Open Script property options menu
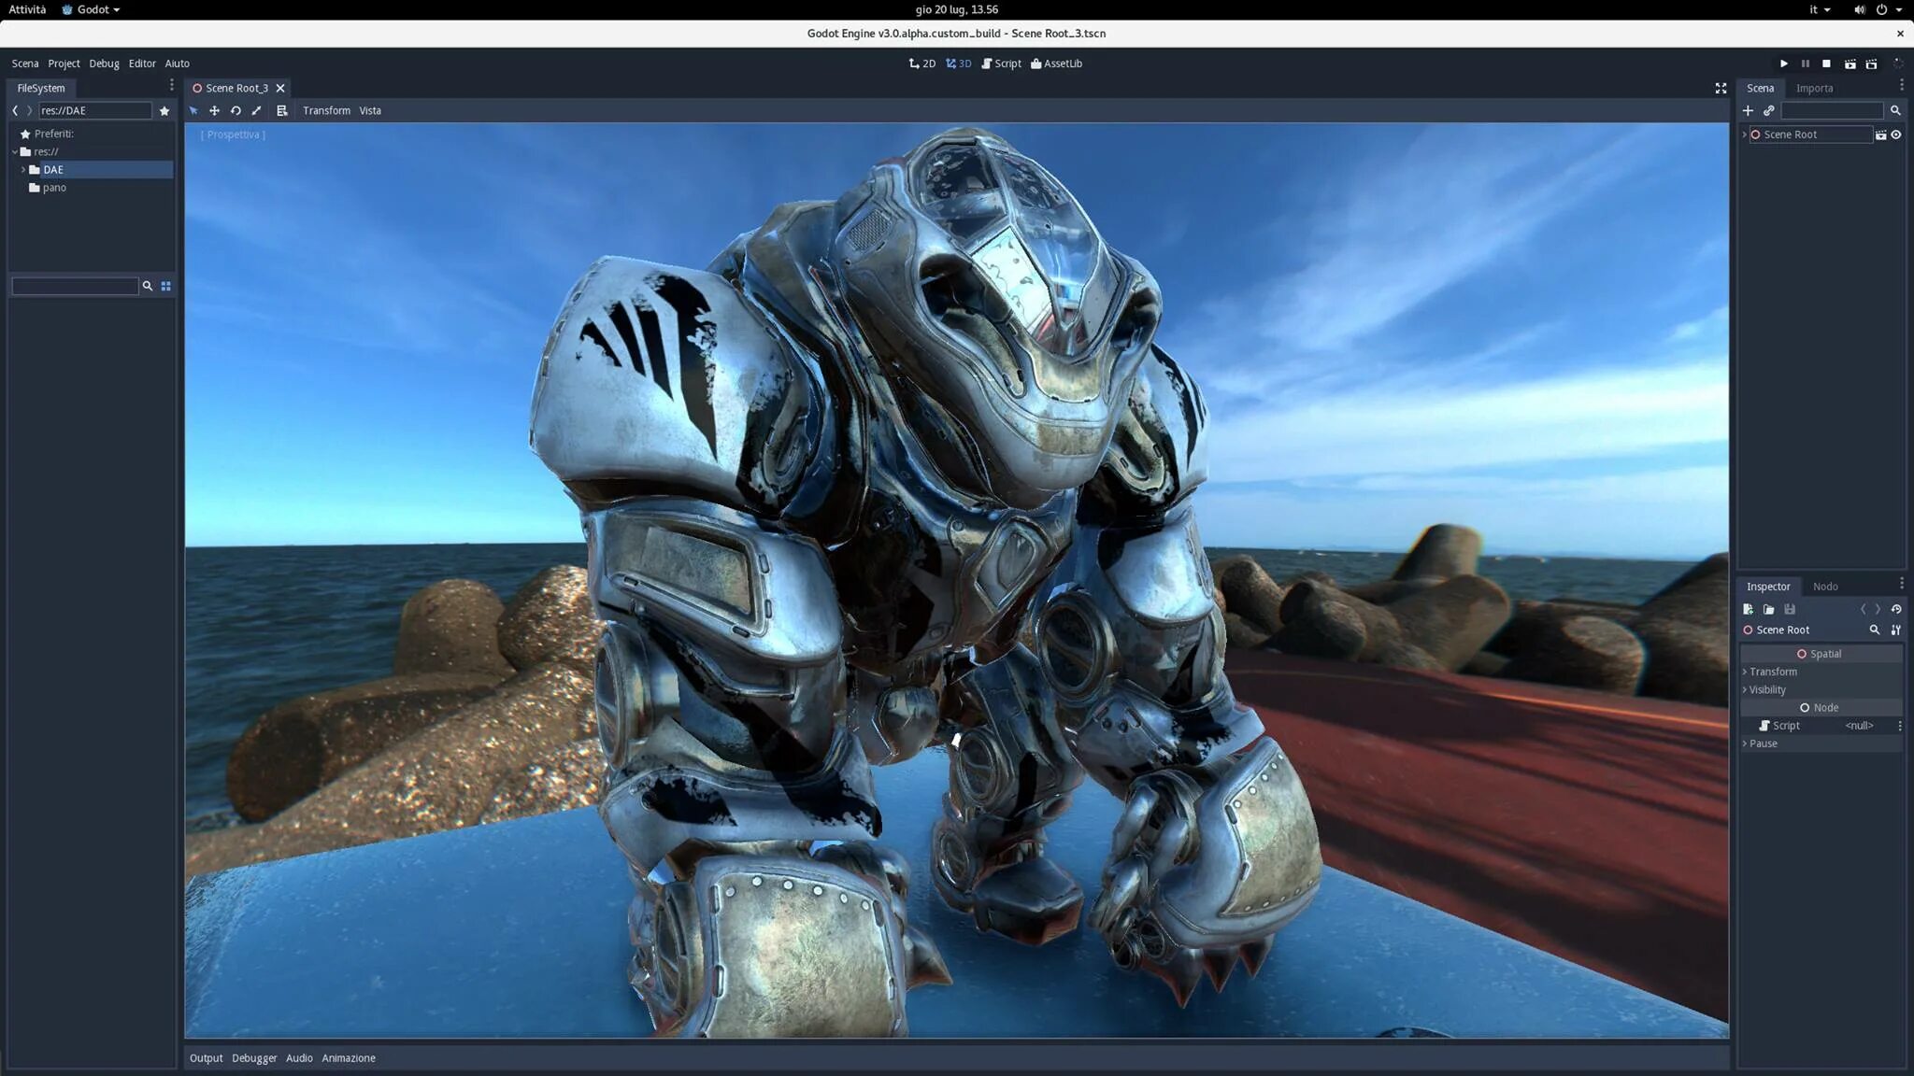Screen dimensions: 1914x1076 [1899, 726]
